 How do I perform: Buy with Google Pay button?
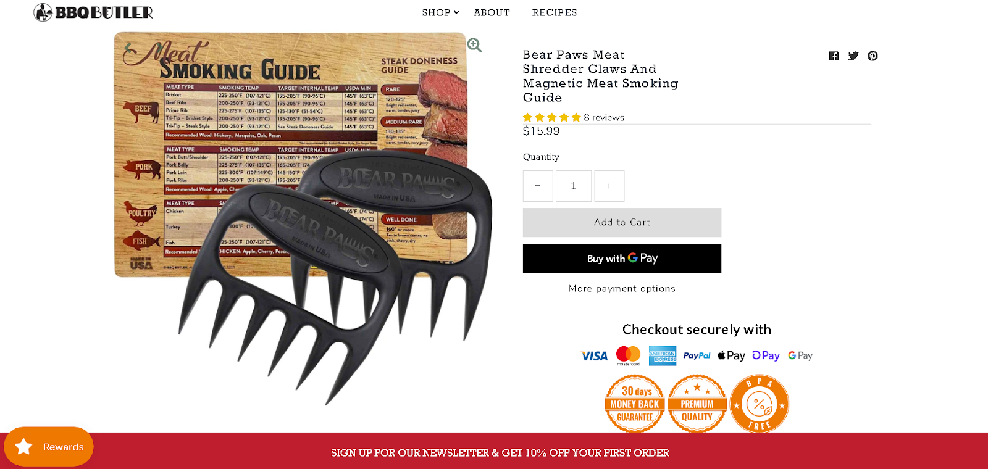622,259
